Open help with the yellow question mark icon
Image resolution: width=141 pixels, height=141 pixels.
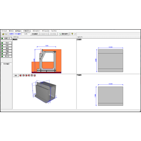click(x=72, y=34)
